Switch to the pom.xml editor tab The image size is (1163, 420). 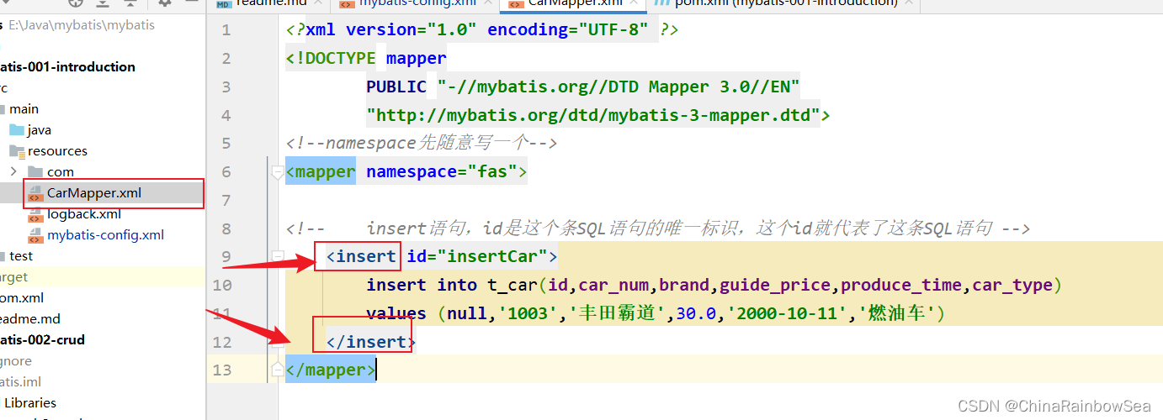click(x=774, y=3)
